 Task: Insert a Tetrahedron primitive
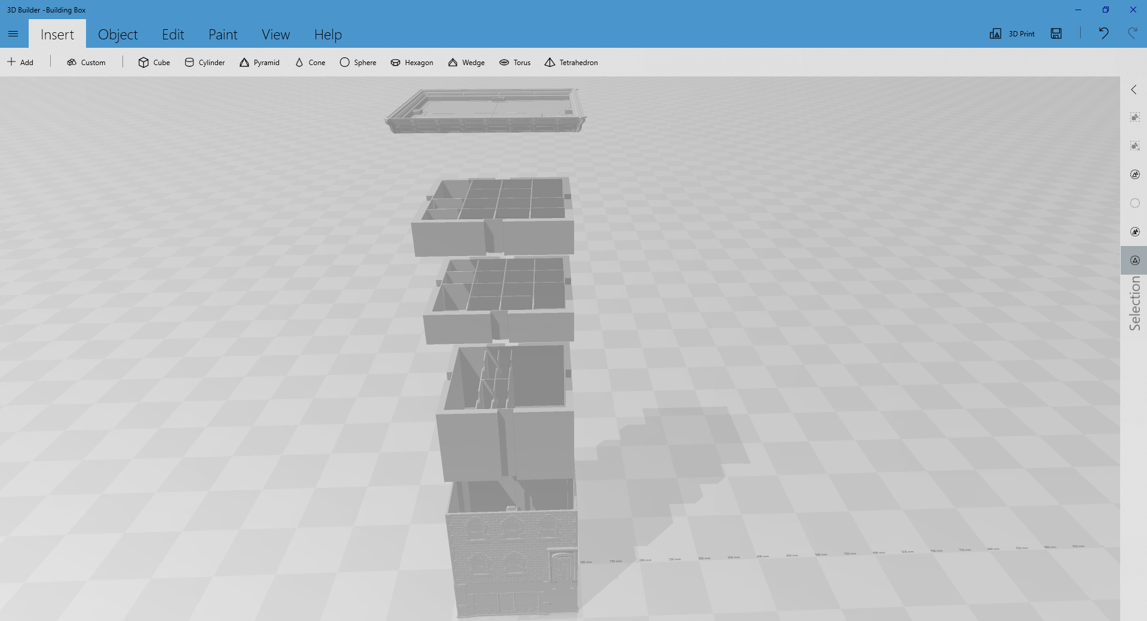click(x=571, y=62)
